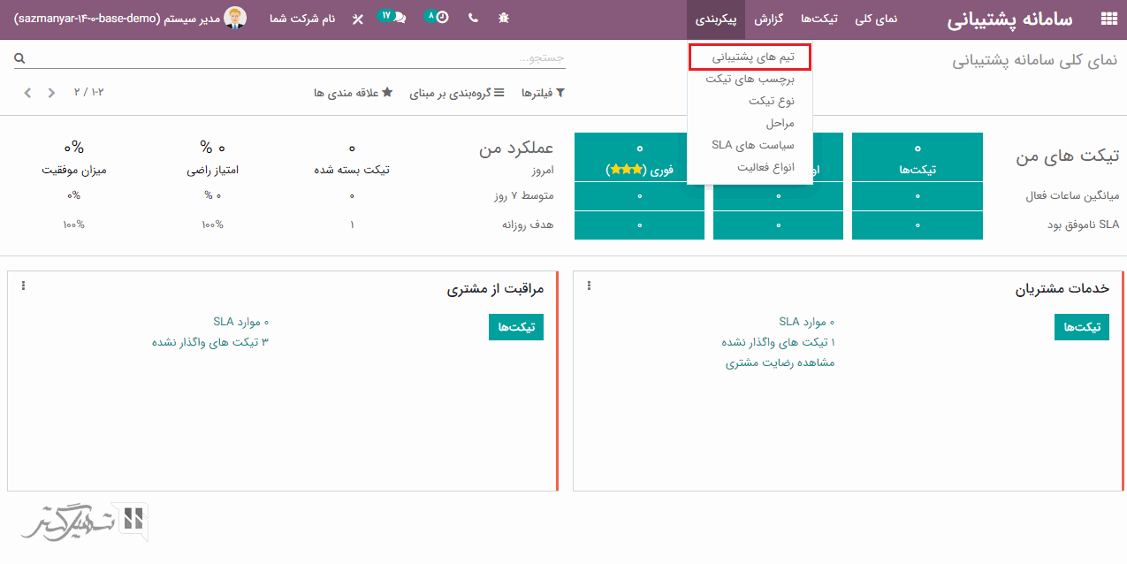Image resolution: width=1127 pixels, height=564 pixels.
Task: Click the مراقبت از مشتری team title
Action: [x=495, y=288]
